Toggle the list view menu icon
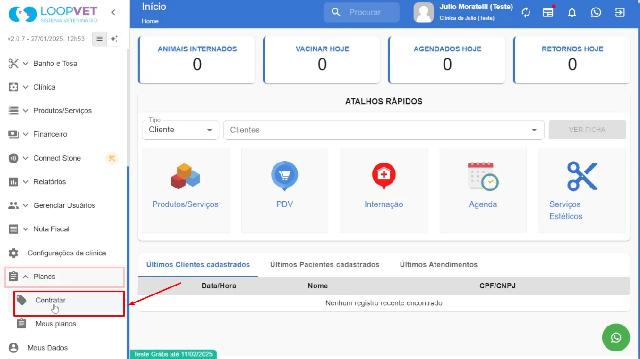This screenshot has height=359, width=640. [100, 39]
